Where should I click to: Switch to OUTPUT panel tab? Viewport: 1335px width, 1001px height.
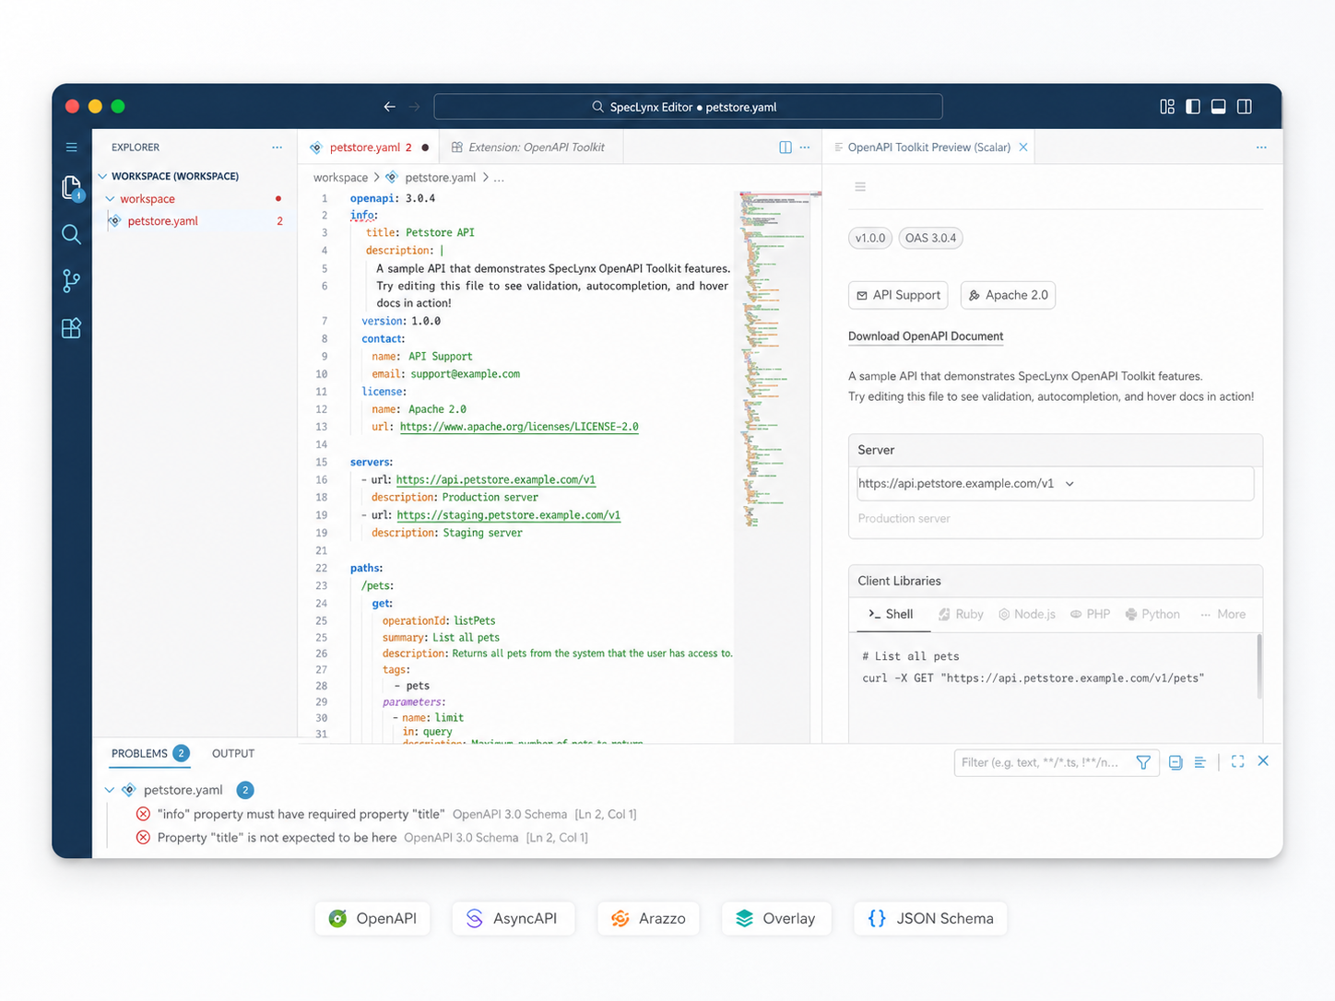point(233,754)
